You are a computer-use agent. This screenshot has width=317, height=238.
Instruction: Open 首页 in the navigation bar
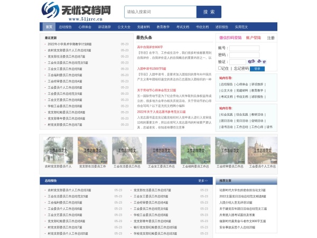click(x=49, y=26)
